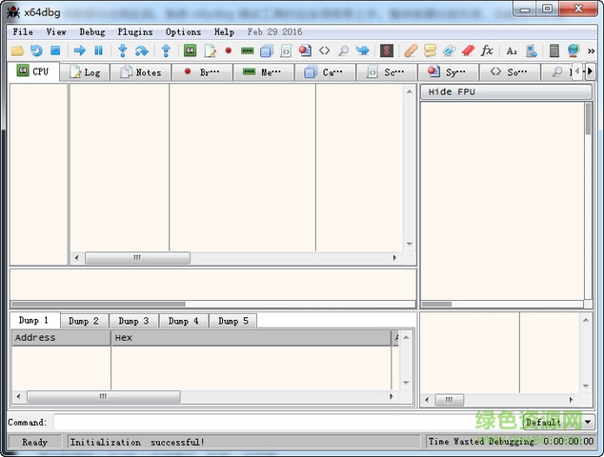Click the disassembly horizontal scrollbar thumb
604x457 pixels.
137,258
